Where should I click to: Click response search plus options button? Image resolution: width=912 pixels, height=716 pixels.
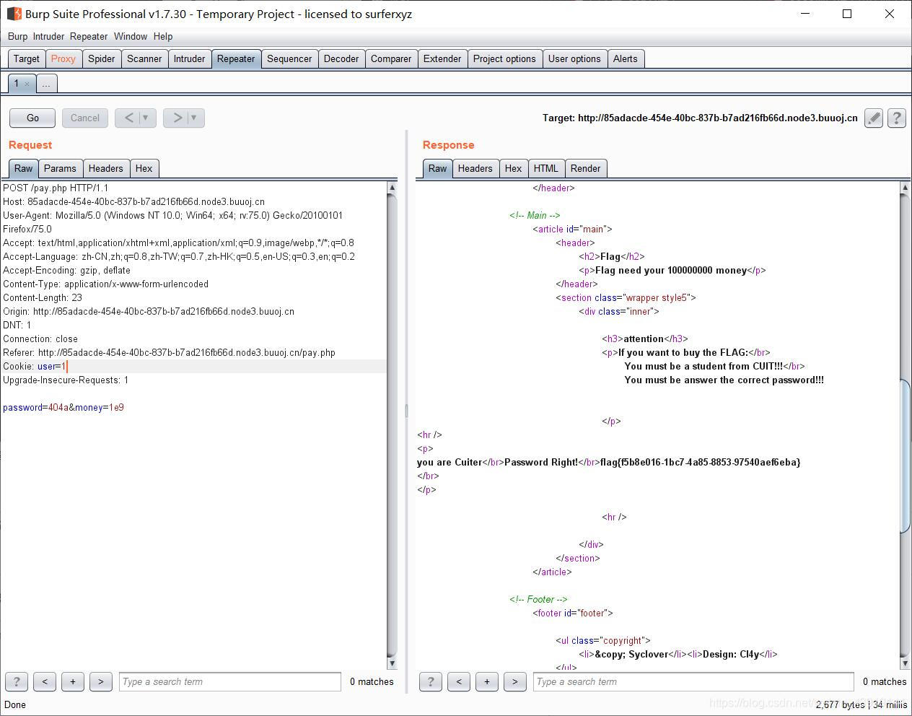(x=487, y=681)
